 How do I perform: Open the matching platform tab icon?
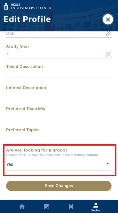click(x=71, y=207)
